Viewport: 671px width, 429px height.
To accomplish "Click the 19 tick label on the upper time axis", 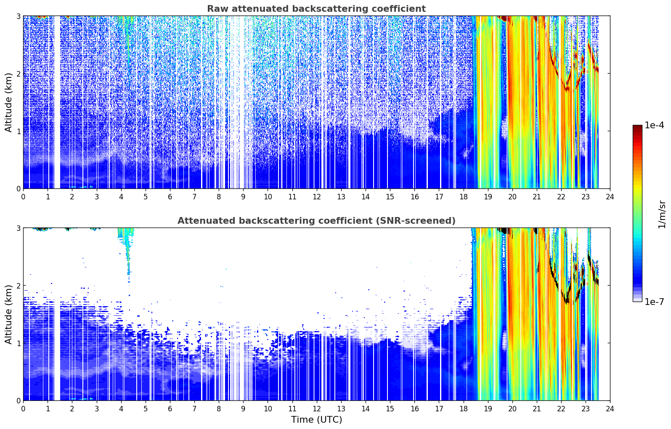I will [488, 197].
